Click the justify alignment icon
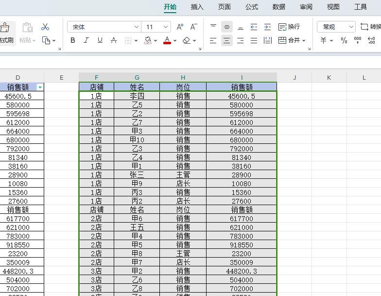This screenshot has height=296, width=381. point(254,40)
